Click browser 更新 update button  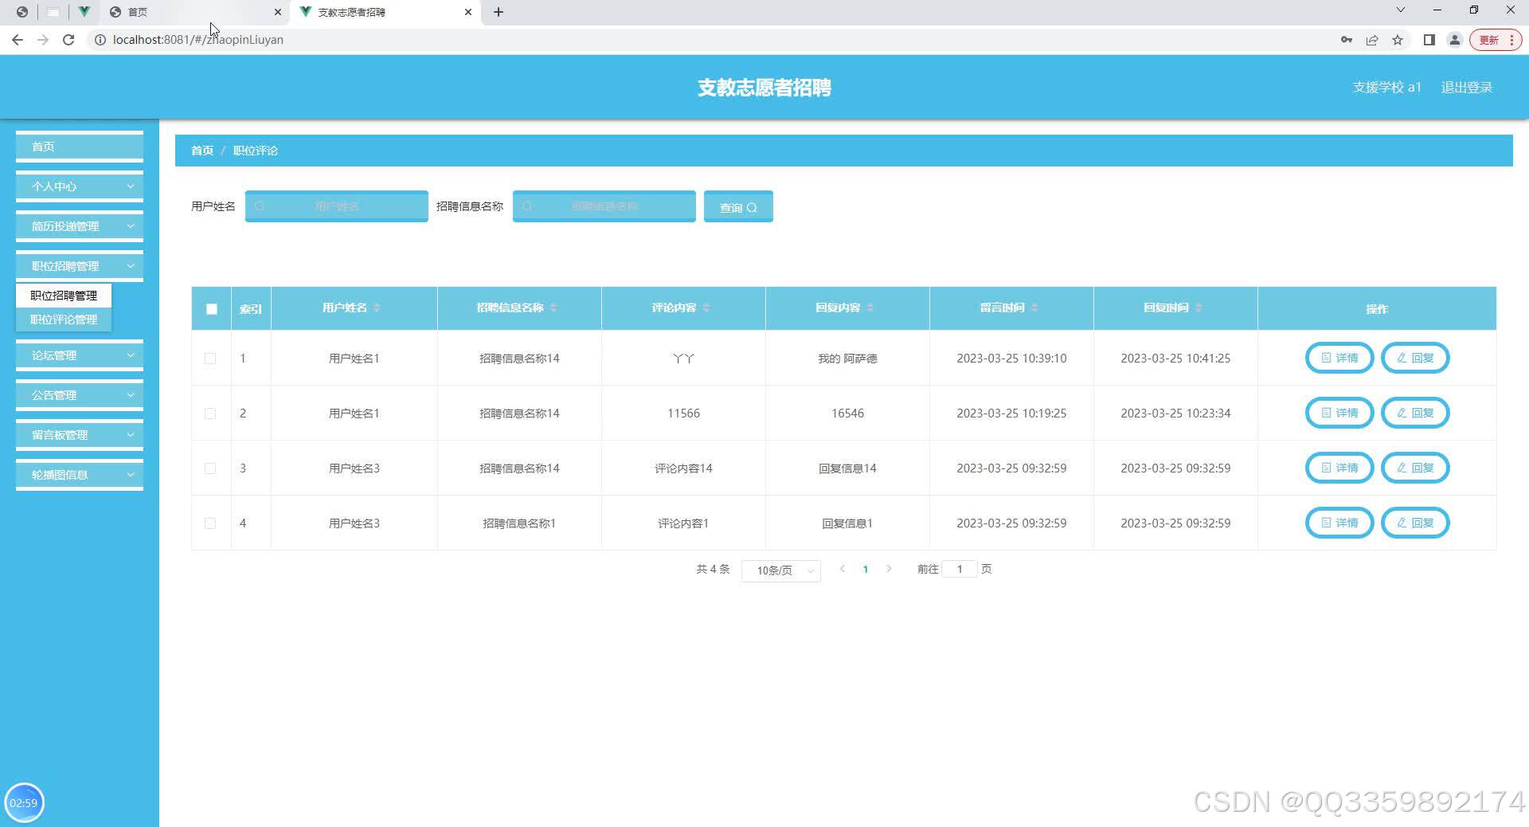tap(1496, 40)
